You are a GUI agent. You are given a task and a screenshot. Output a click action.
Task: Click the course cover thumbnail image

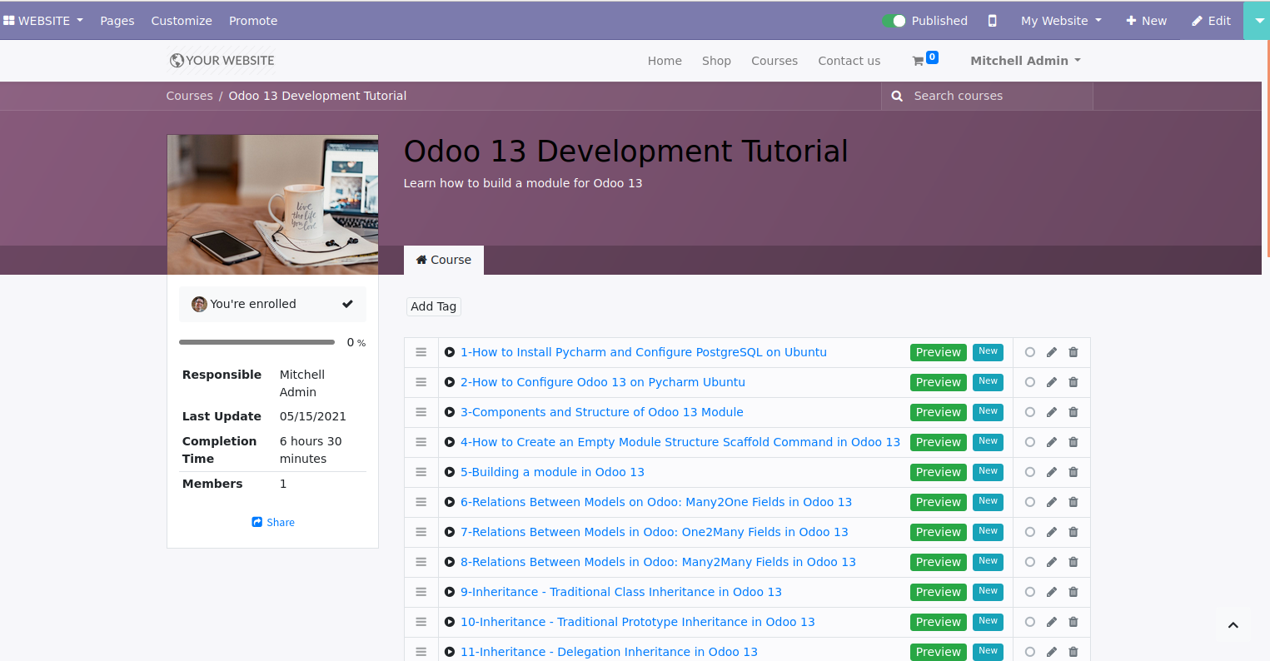coord(273,205)
